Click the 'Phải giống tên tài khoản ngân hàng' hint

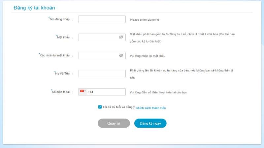click(181, 74)
